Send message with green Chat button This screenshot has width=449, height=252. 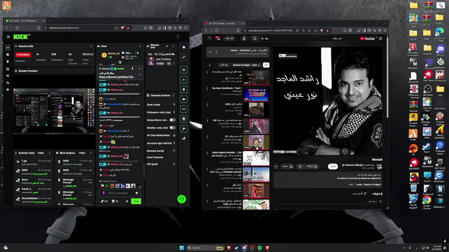click(136, 201)
